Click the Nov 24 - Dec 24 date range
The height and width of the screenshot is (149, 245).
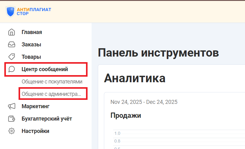pyautogui.click(x=144, y=102)
